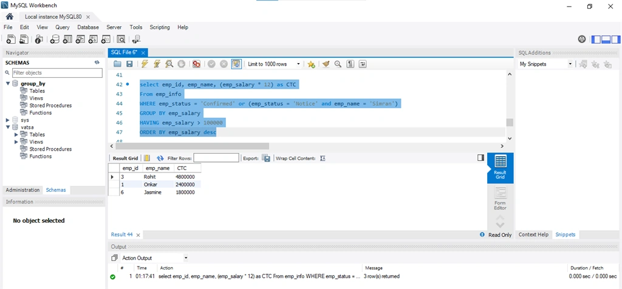Commit the current transaction
Viewport: 622px width, 289px height.
[211, 64]
